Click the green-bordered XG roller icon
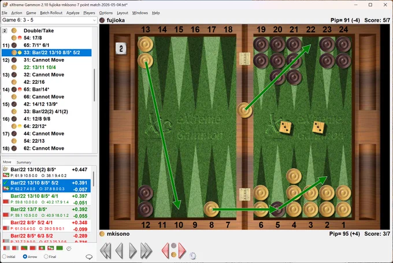This screenshot has width=393, height=263. pyautogui.click(x=42, y=248)
